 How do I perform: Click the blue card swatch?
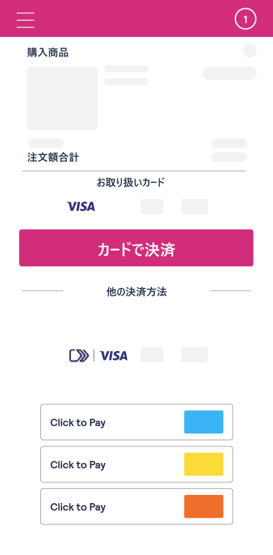pyautogui.click(x=203, y=422)
